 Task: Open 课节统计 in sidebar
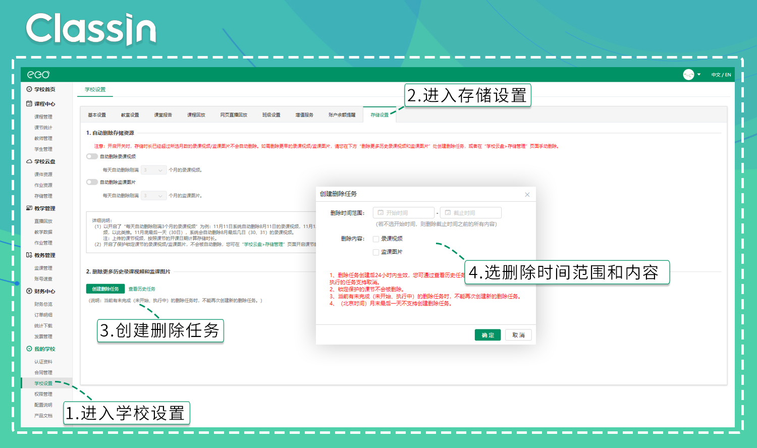pyautogui.click(x=43, y=128)
